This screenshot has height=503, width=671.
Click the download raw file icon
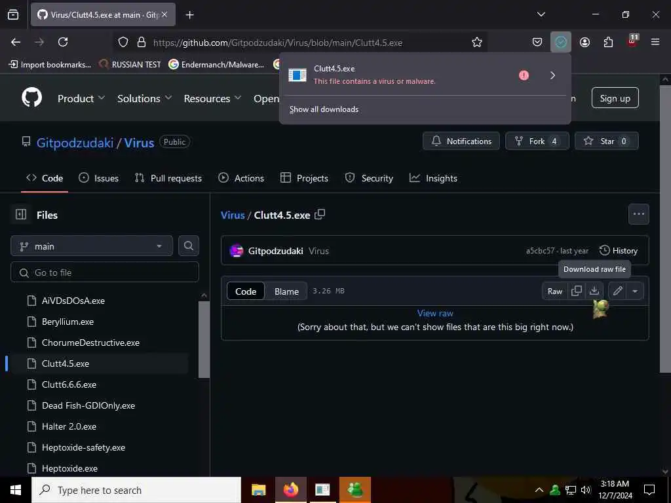tap(594, 291)
